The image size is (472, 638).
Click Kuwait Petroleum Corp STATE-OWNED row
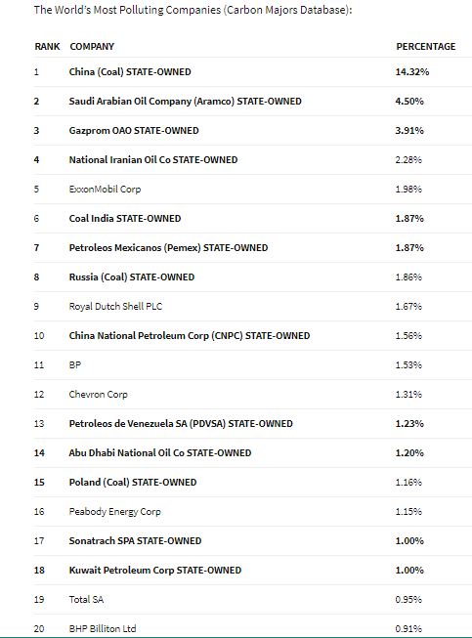coord(253,570)
